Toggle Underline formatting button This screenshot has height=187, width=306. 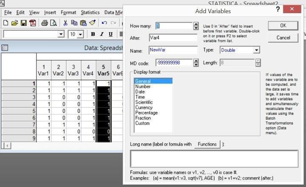tap(110, 34)
